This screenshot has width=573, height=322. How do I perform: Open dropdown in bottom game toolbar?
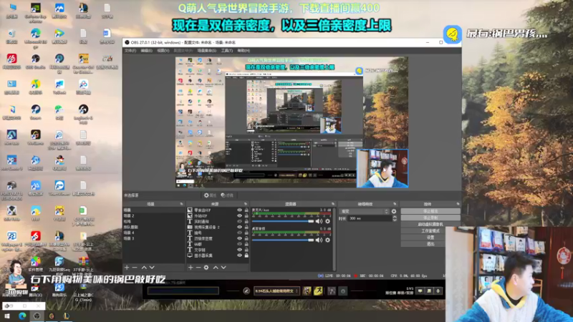point(276,291)
